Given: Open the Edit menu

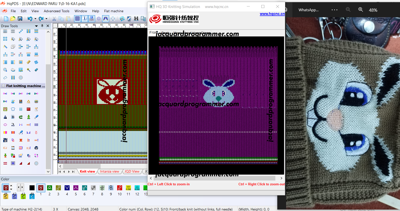Looking at the screenshot, I should [24, 11].
